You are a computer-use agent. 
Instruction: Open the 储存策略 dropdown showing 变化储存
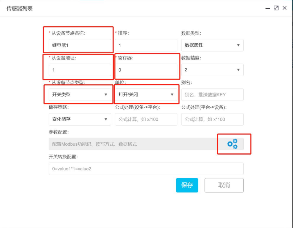80,119
